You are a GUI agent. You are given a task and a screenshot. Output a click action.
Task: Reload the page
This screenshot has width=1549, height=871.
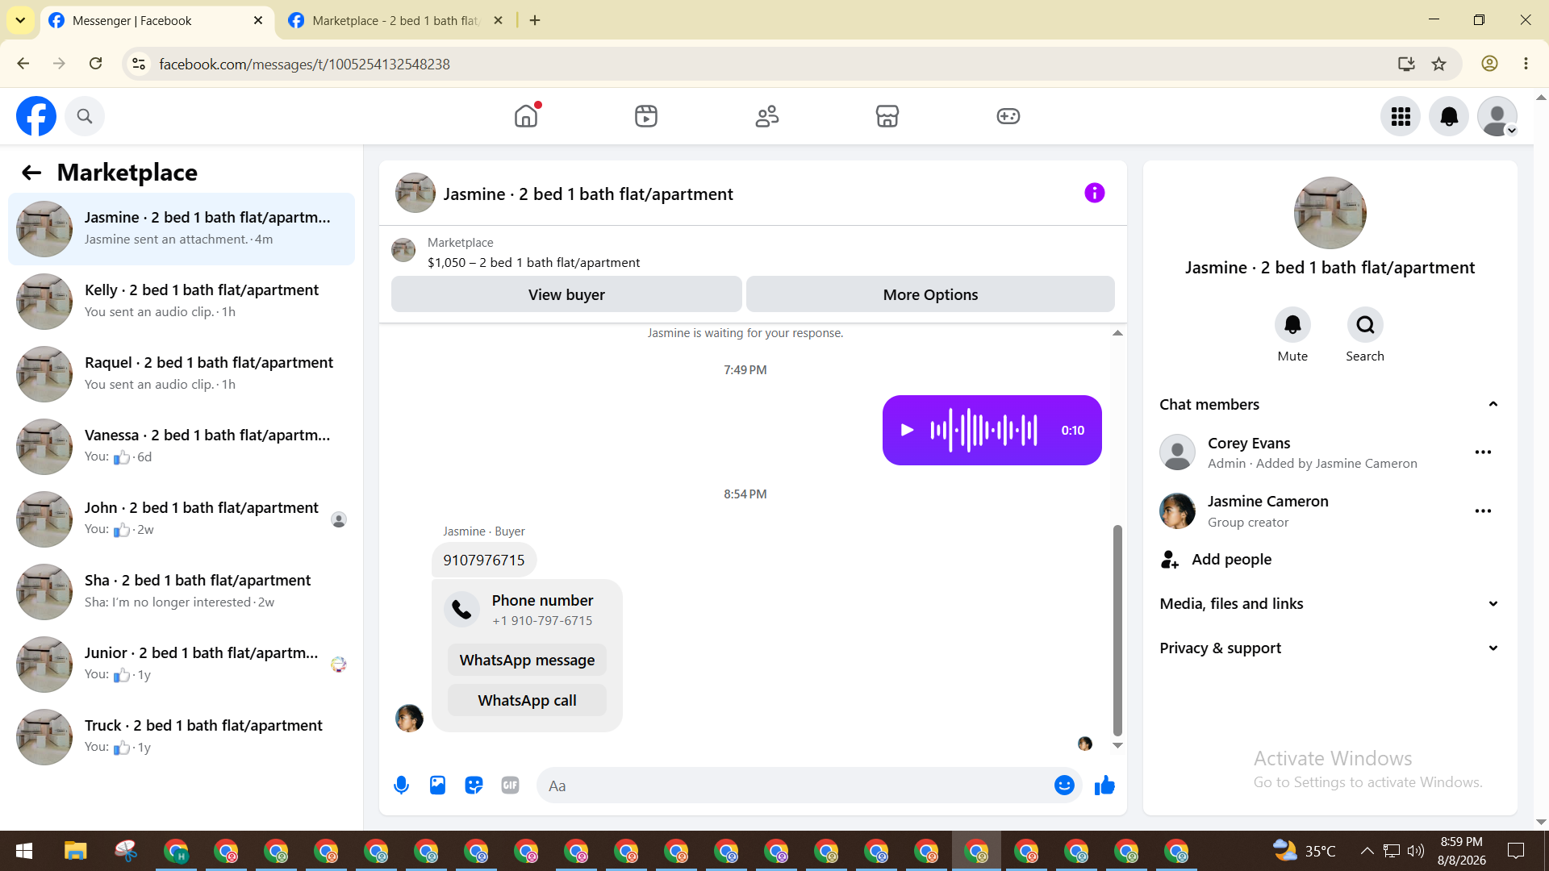click(95, 64)
